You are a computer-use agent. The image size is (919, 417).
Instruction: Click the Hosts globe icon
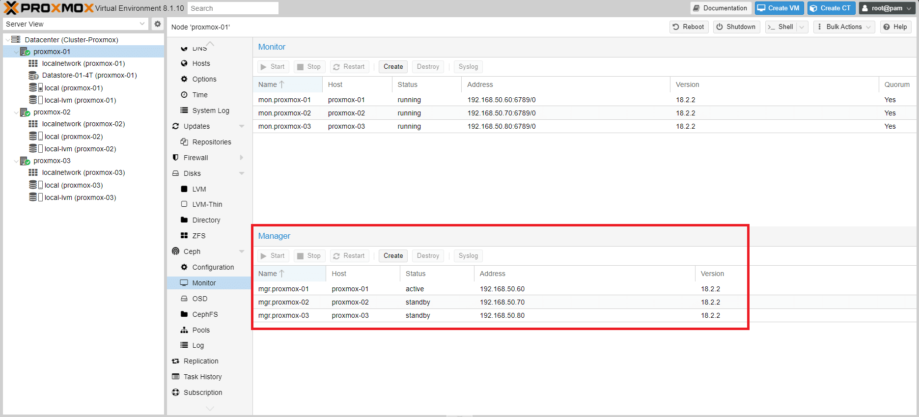[184, 63]
